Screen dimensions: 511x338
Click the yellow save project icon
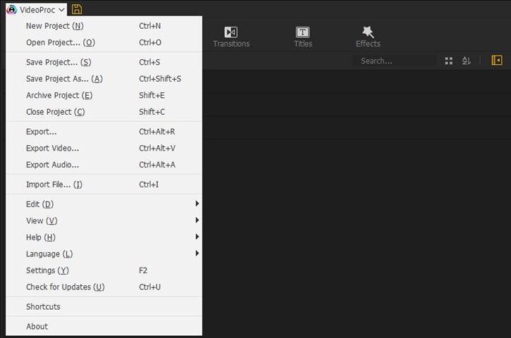[x=77, y=9]
